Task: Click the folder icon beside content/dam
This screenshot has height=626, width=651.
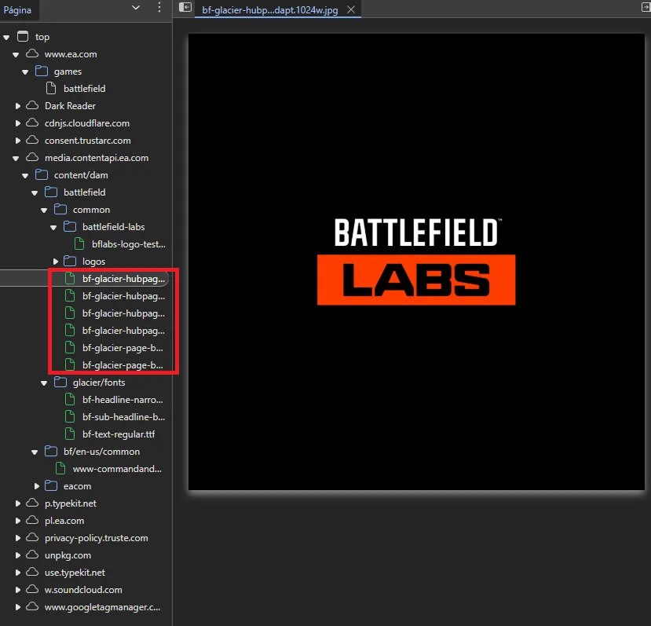Action: (42, 174)
